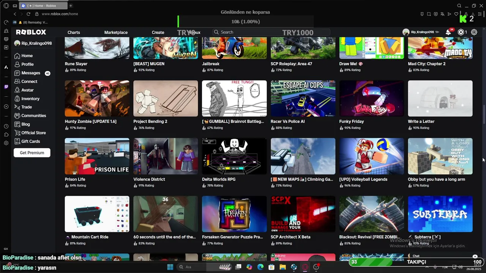
Task: Open the browser snapshot tool icon
Action: (x=429, y=14)
